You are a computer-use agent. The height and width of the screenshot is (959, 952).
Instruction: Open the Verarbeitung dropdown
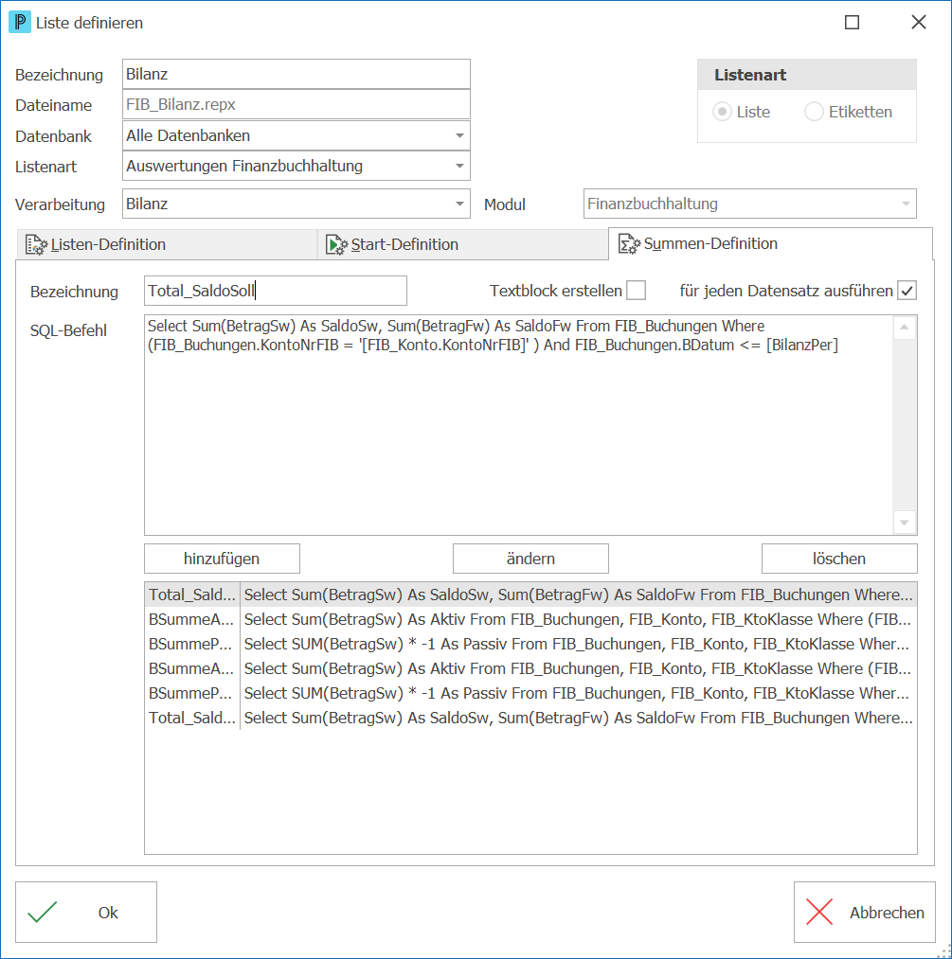tap(459, 204)
